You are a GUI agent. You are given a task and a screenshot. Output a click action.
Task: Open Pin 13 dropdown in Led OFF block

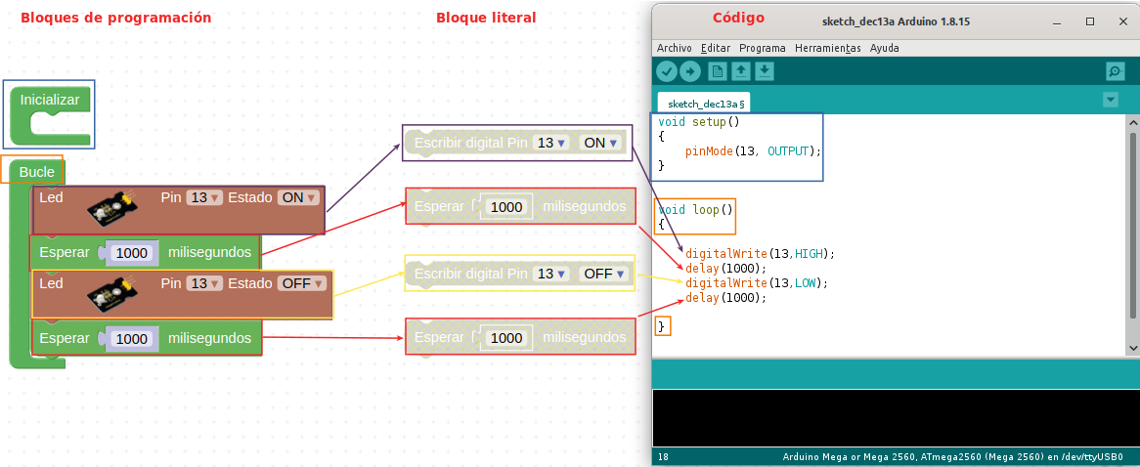[x=204, y=283]
